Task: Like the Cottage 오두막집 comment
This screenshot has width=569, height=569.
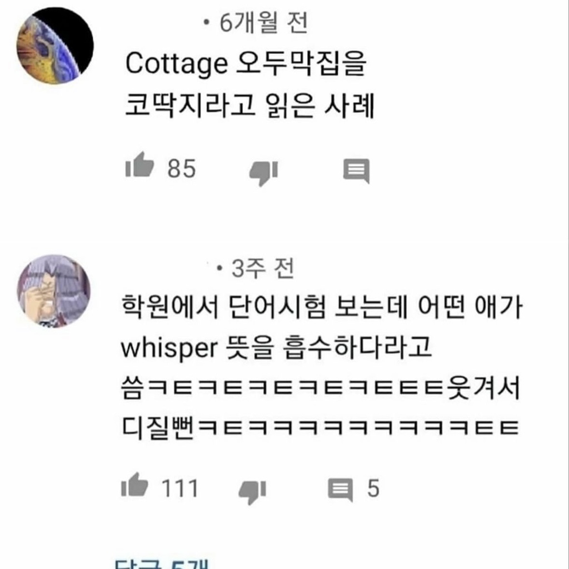Action: (139, 165)
